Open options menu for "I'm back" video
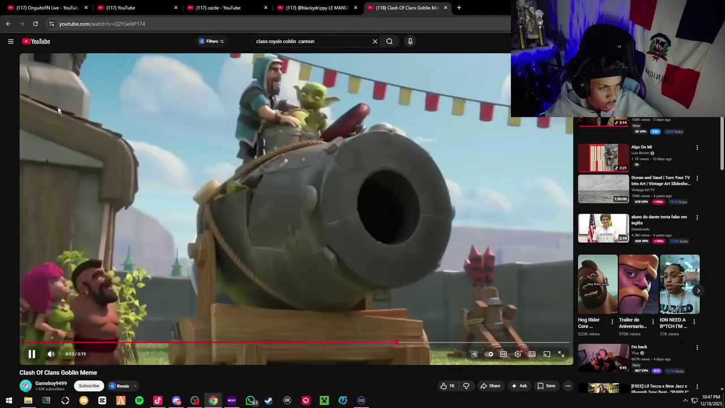The height and width of the screenshot is (408, 725). [697, 347]
